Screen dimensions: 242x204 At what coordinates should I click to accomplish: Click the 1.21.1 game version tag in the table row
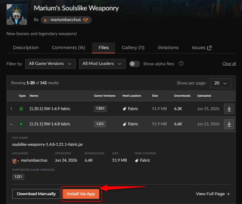coord(100,124)
